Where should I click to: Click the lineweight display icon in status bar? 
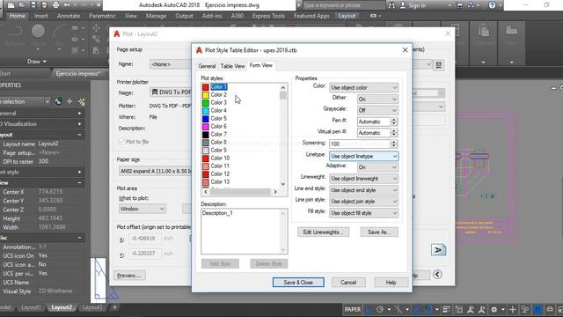pyautogui.click(x=446, y=309)
